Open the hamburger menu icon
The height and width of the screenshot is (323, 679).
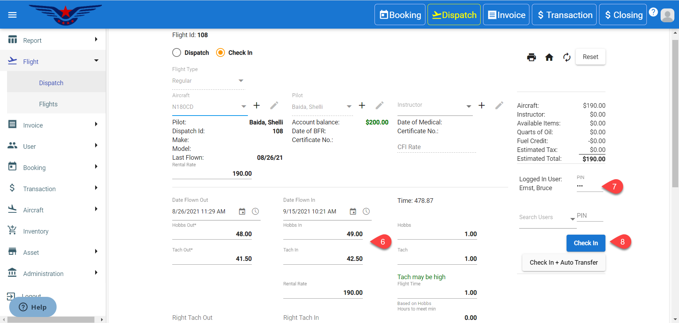point(12,15)
